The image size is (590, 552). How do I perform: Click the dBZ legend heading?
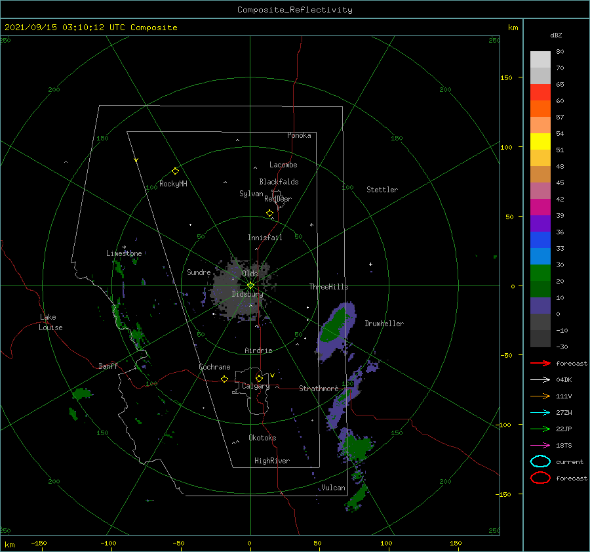coord(556,35)
